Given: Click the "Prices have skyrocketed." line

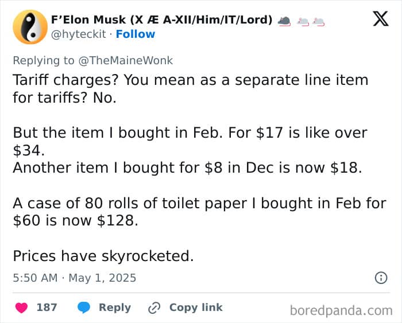Looking at the screenshot, I should point(103,256).
